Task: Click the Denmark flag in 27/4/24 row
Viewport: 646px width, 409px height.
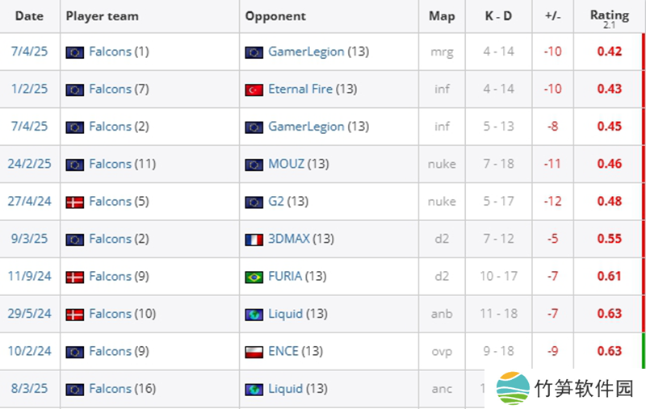Action: (x=74, y=202)
